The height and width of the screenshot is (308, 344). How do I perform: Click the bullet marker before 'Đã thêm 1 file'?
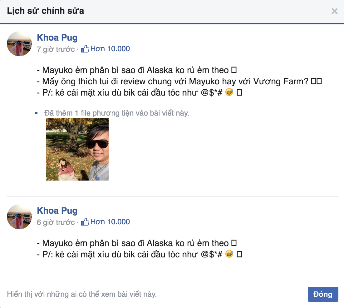click(x=36, y=113)
